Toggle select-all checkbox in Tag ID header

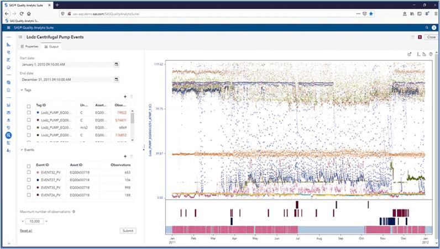(x=29, y=105)
